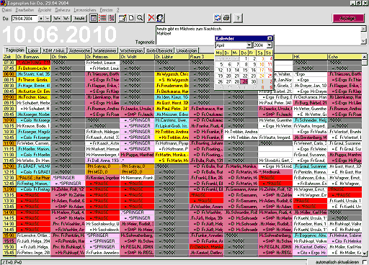Select the multi-column grid view icon

(112, 18)
